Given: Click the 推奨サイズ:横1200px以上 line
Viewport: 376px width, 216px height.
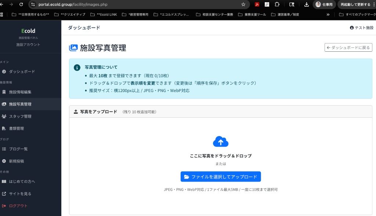Looking at the screenshot, I should pos(139,91).
